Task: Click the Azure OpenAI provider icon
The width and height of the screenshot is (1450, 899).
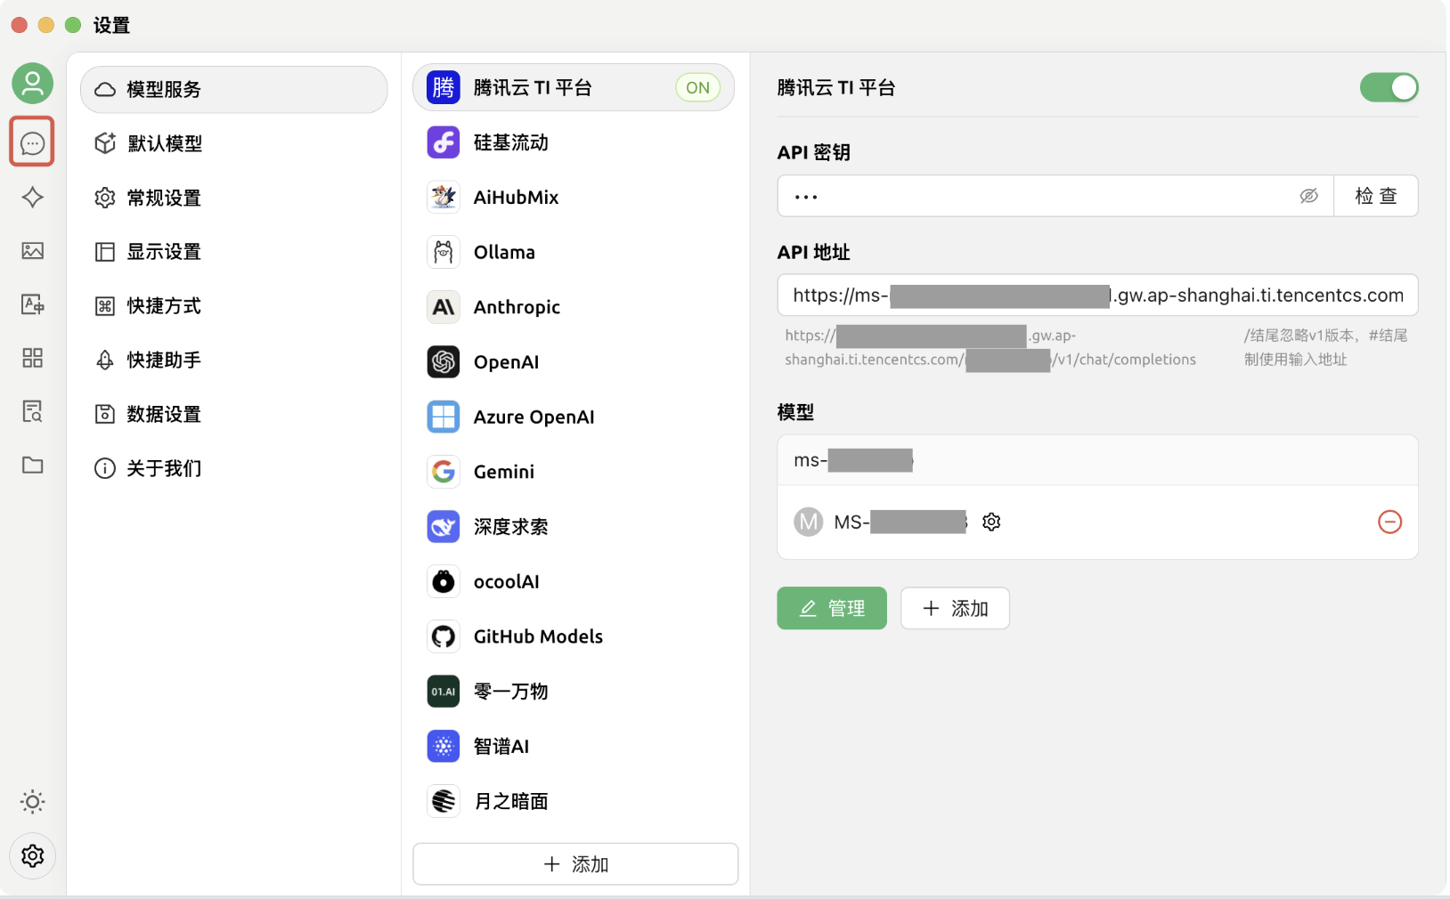Action: pyautogui.click(x=444, y=417)
